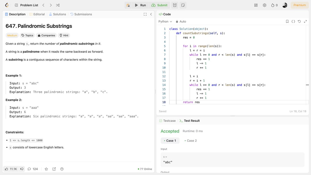The image size is (311, 175).
Task: Click line number 5 in gutter
Action: [164, 46]
